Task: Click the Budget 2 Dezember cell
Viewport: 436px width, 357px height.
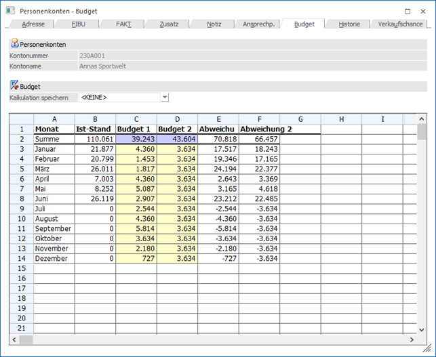Action: click(x=177, y=258)
